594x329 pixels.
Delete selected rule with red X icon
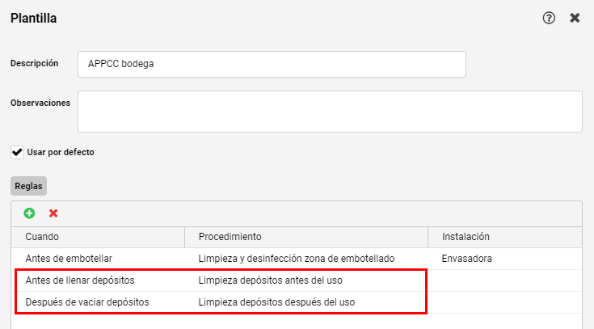pyautogui.click(x=53, y=213)
